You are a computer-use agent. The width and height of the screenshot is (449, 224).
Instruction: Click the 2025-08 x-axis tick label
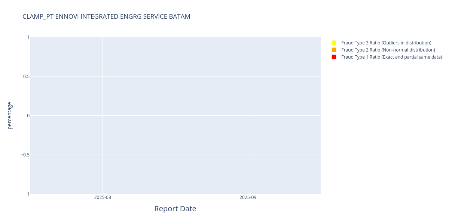(x=103, y=197)
